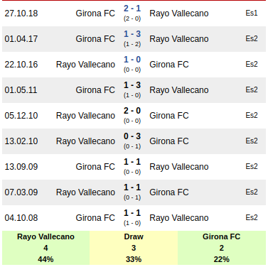Click Girona FC home team on 04.10.08
The image size is (268, 267).
click(95, 218)
